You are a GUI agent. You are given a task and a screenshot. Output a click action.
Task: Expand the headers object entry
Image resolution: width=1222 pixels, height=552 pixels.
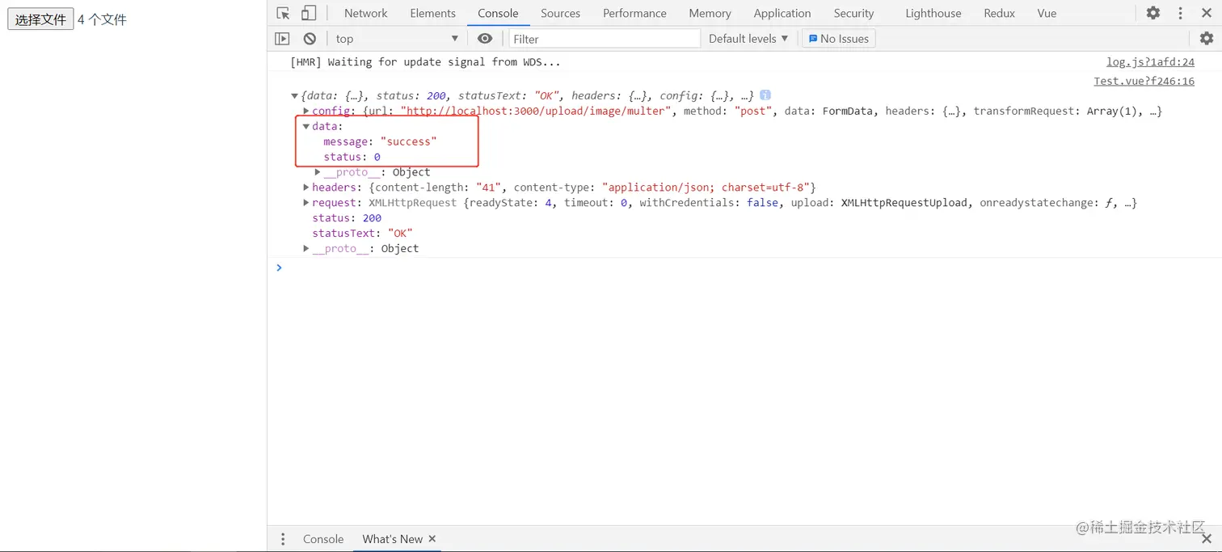[x=306, y=188]
